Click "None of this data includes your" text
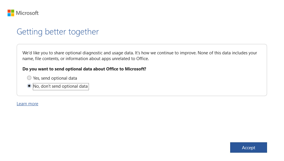 coord(227,53)
